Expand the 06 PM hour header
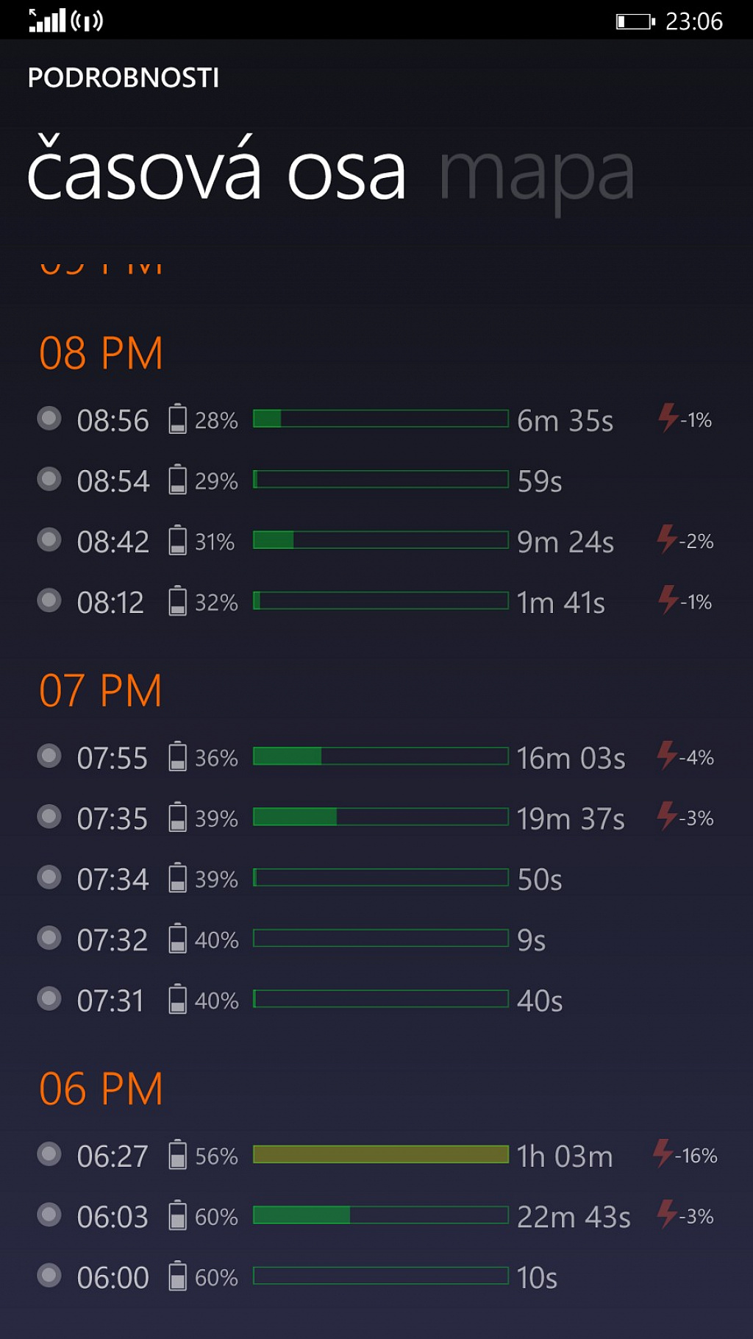This screenshot has width=753, height=1339. [x=101, y=1089]
